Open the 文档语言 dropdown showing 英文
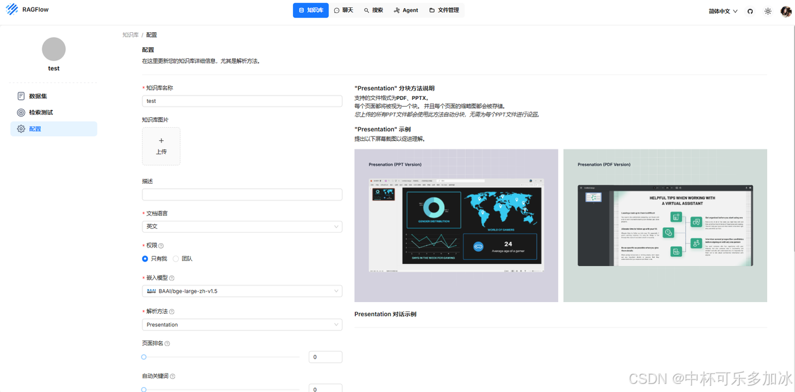Screen dimensions: 795x392 (x=242, y=227)
